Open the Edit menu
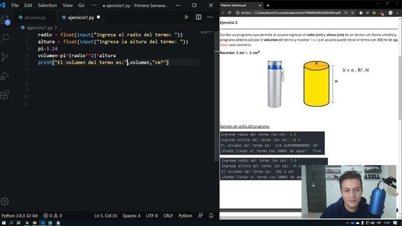Image resolution: width=402 pixels, height=226 pixels. pos(28,5)
